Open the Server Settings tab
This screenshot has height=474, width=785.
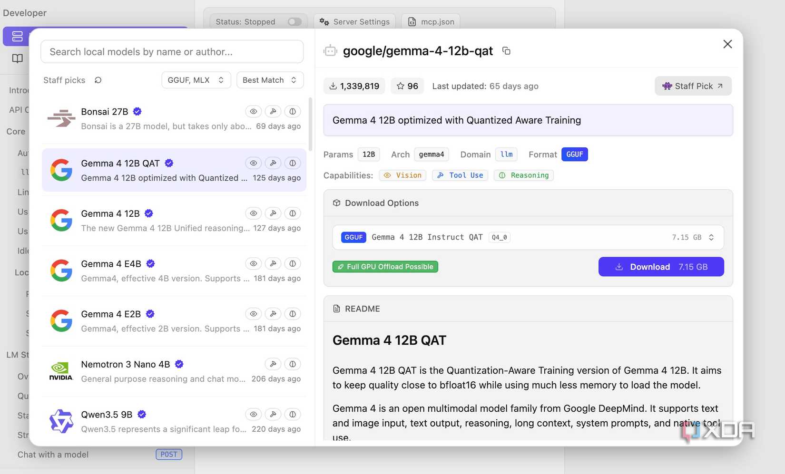pyautogui.click(x=354, y=22)
